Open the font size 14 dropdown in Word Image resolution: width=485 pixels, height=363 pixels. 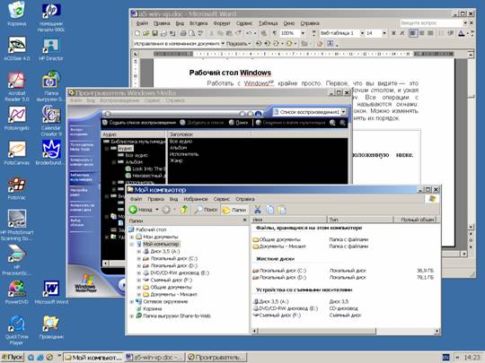(384, 33)
